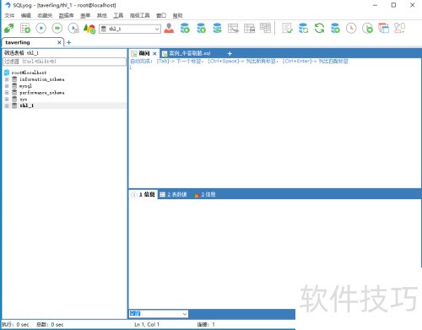This screenshot has width=422, height=330.
Task: Select information_schema in database tree
Action: [41, 79]
